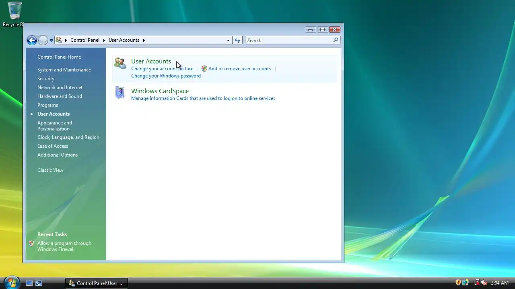Select Control Panel breadcrumb segment
515x289 pixels.
pyautogui.click(x=85, y=40)
